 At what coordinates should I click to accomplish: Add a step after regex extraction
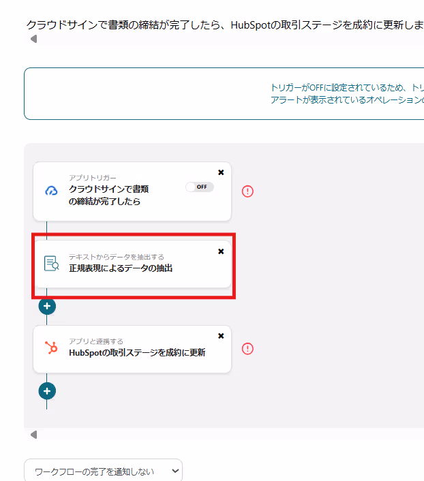(x=47, y=306)
